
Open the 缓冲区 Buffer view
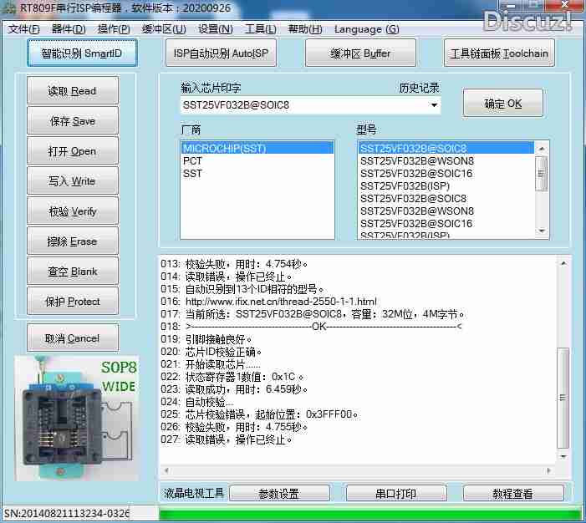[x=360, y=53]
